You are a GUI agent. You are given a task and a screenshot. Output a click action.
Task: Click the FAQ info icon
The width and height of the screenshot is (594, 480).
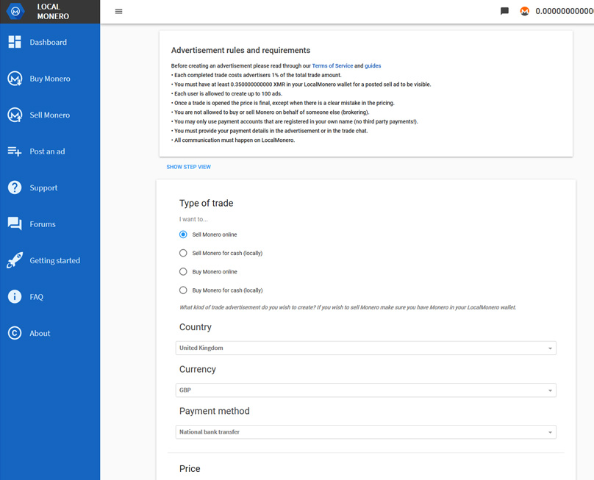[x=15, y=297]
